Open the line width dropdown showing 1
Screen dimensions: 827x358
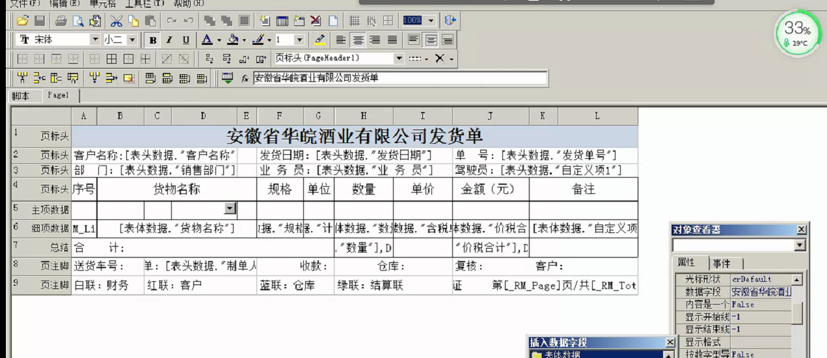coord(299,40)
